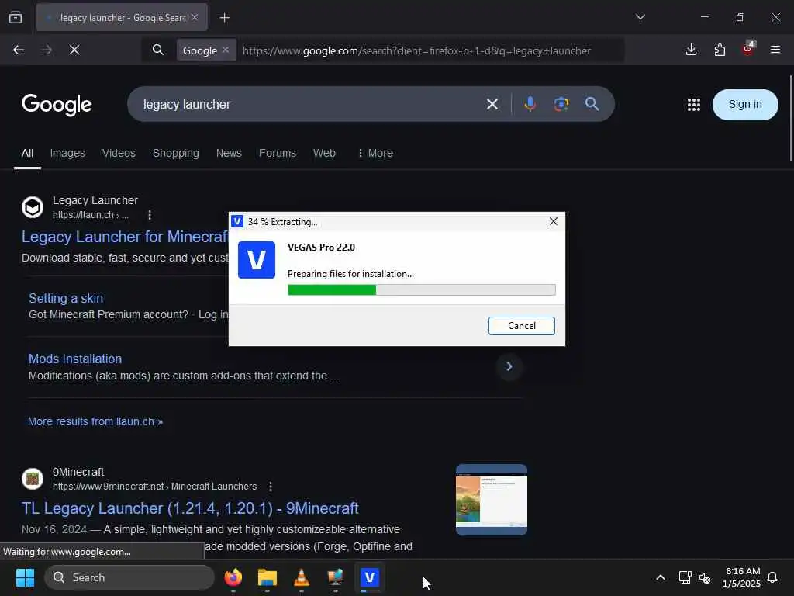Show hidden system tray icons

click(x=661, y=577)
